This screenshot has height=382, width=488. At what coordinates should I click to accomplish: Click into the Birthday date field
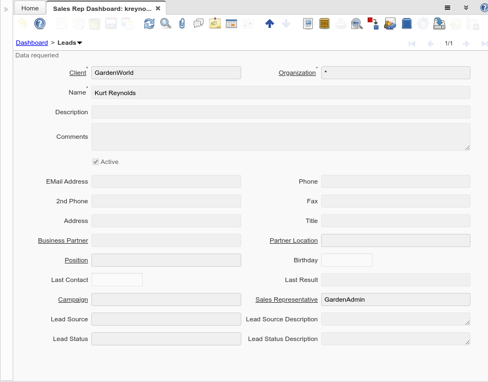pyautogui.click(x=346, y=260)
